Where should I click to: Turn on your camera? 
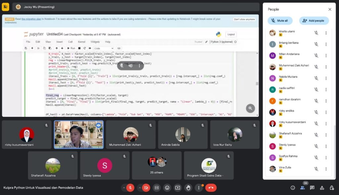click(x=146, y=188)
